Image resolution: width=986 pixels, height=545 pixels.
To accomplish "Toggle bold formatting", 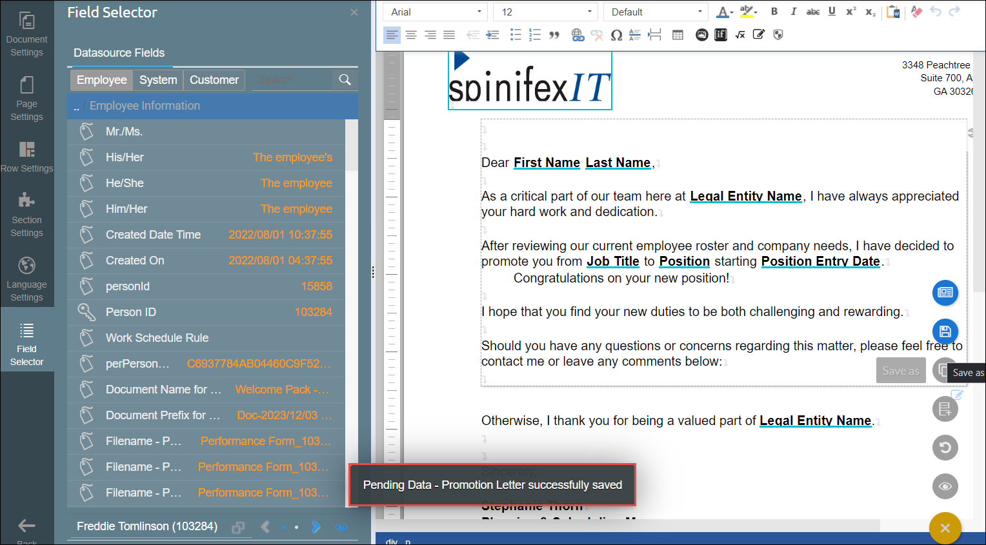I will coord(774,12).
